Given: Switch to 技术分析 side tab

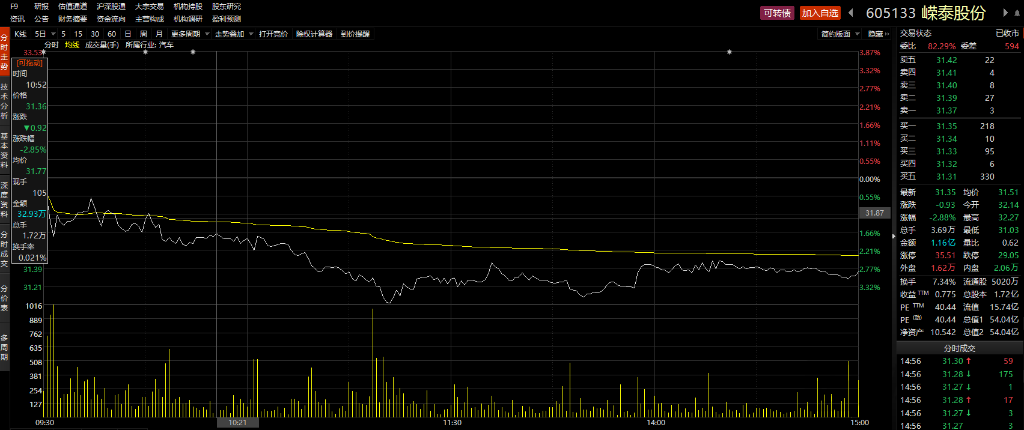Looking at the screenshot, I should click(4, 101).
